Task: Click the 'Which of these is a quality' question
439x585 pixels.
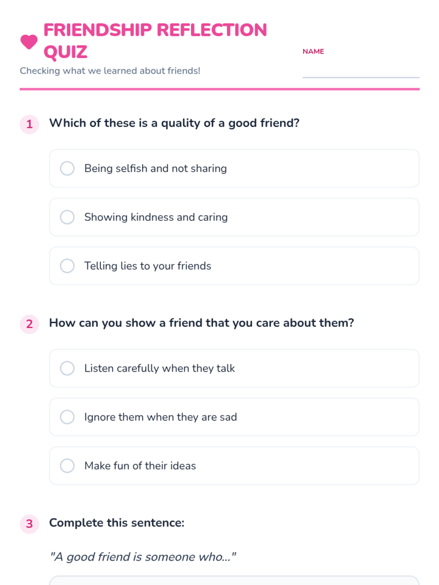Action: point(174,123)
